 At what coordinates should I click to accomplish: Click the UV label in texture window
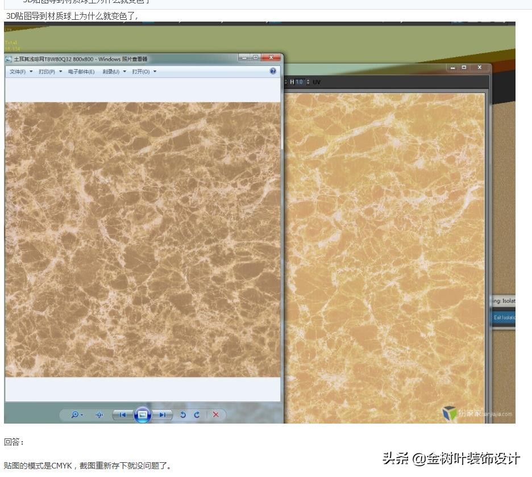click(x=317, y=82)
